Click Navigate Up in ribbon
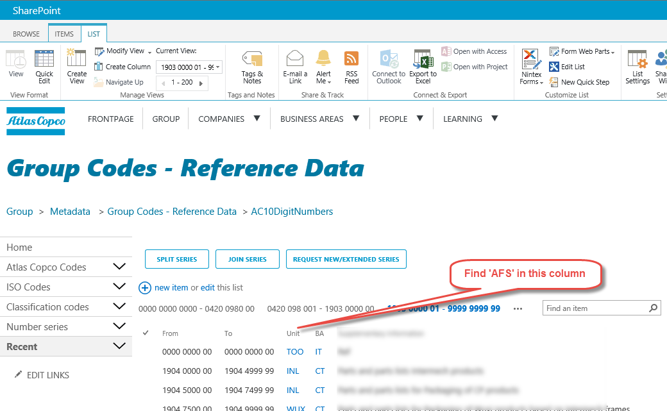Image resolution: width=667 pixels, height=411 pixels. coord(119,82)
